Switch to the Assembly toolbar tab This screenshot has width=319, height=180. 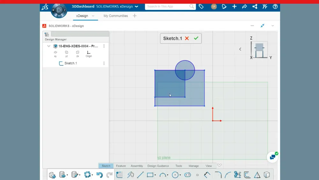pos(137,166)
